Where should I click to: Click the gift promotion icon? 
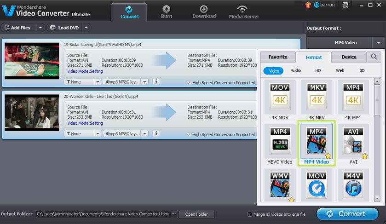click(308, 5)
